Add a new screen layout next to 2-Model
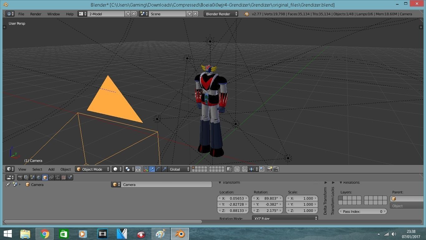 pos(128,14)
